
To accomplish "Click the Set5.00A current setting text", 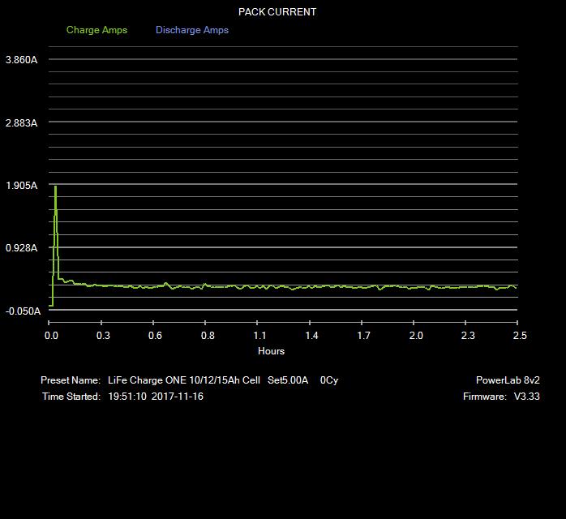I will (x=288, y=380).
